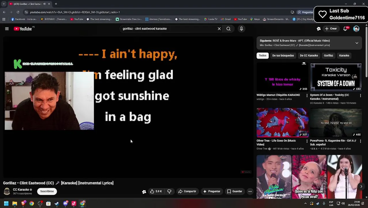Open CC Karaoke channel avatar
Screen dimensions: 368x208
[7, 191]
